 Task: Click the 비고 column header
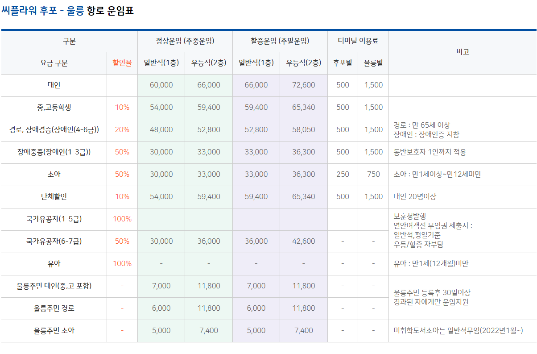(463, 52)
